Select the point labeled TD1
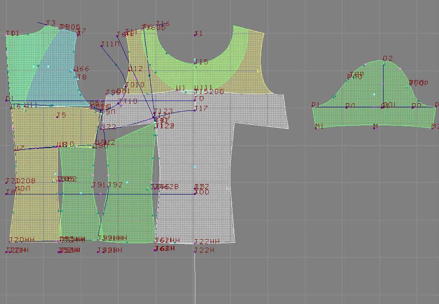This screenshot has height=304, width=439. [x=13, y=34]
